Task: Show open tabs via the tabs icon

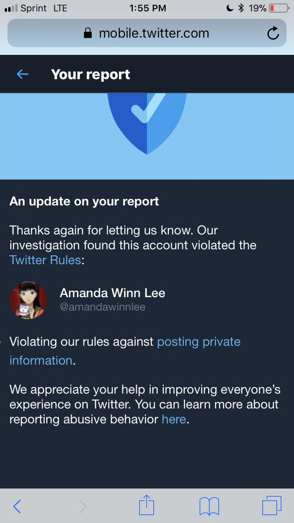Action: [x=272, y=506]
